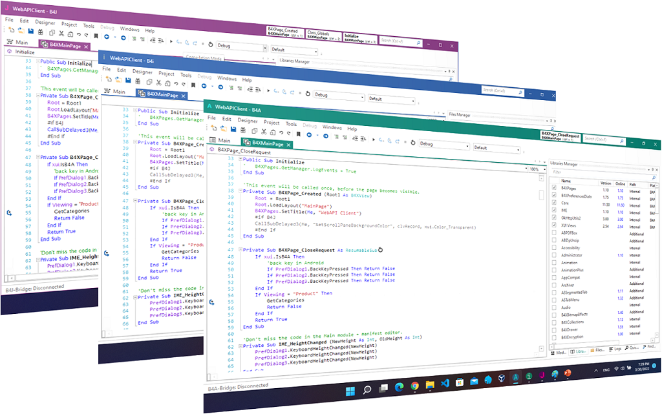Click the Save icon in B4A window
662x414 pixels.
(233, 129)
